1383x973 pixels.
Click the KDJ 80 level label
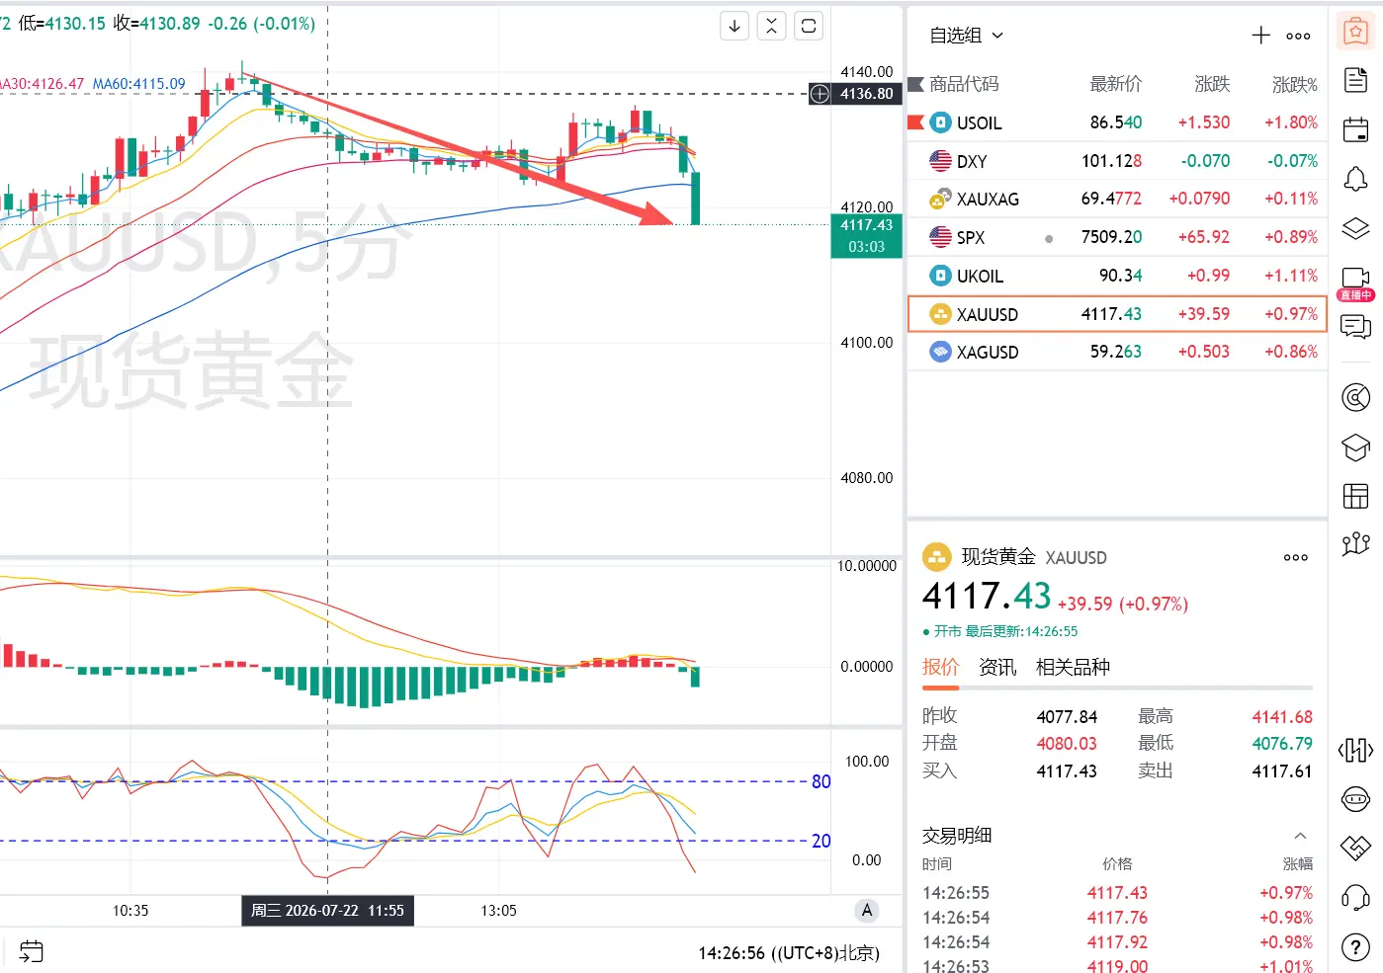point(821,781)
